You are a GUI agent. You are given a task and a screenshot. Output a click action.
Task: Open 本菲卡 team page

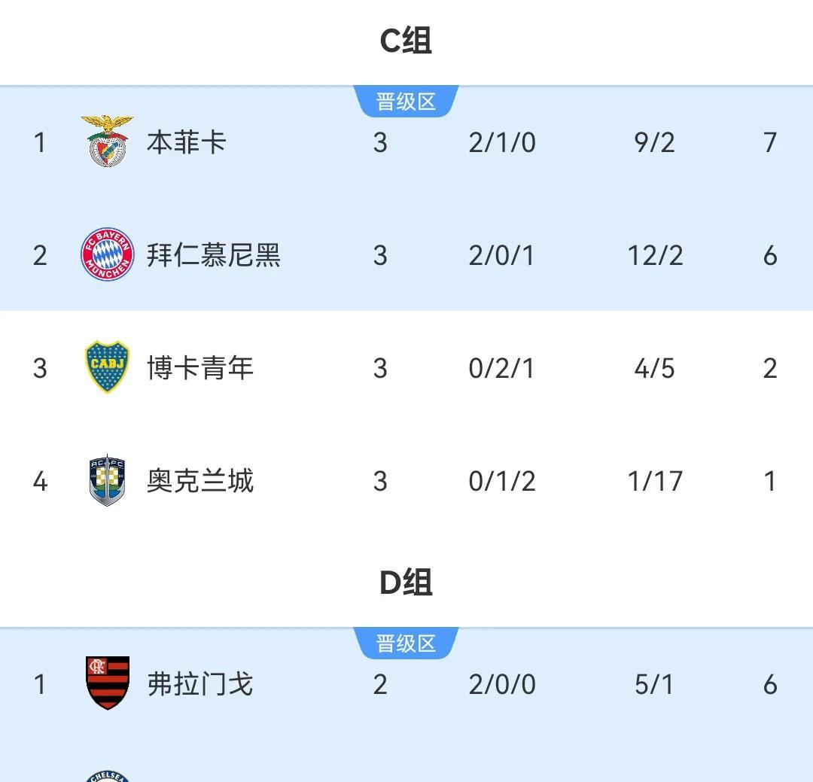tap(187, 142)
